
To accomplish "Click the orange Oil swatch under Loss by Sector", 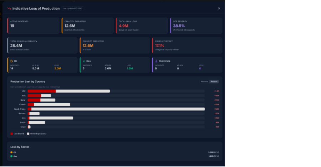I will point(11,152).
